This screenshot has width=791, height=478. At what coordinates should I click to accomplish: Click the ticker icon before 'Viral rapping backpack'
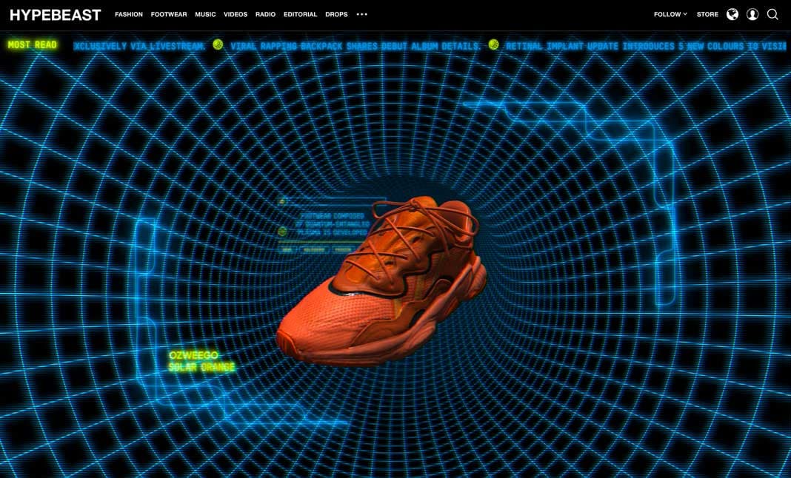point(218,45)
